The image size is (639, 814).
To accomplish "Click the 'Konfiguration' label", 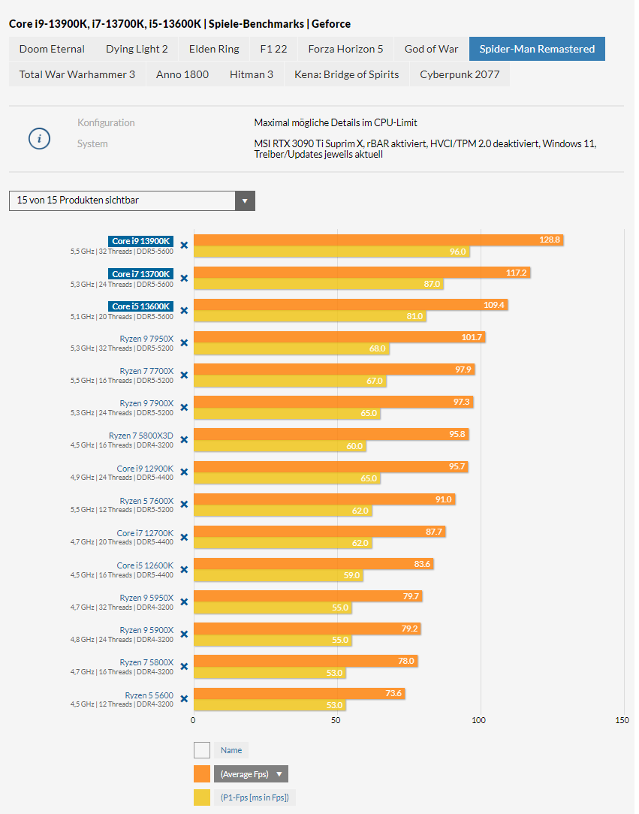I will click(x=106, y=122).
